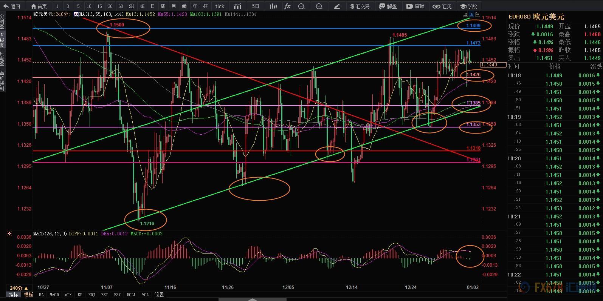
Task: Apply RSI indicator
Action: 104,295
